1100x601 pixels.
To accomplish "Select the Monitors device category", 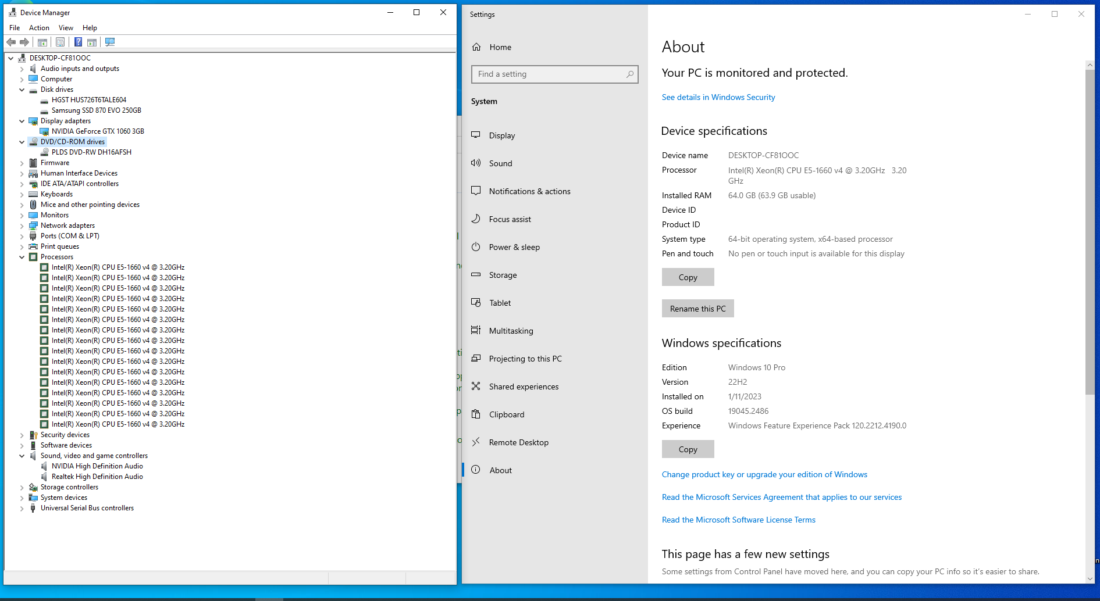I will pos(55,215).
